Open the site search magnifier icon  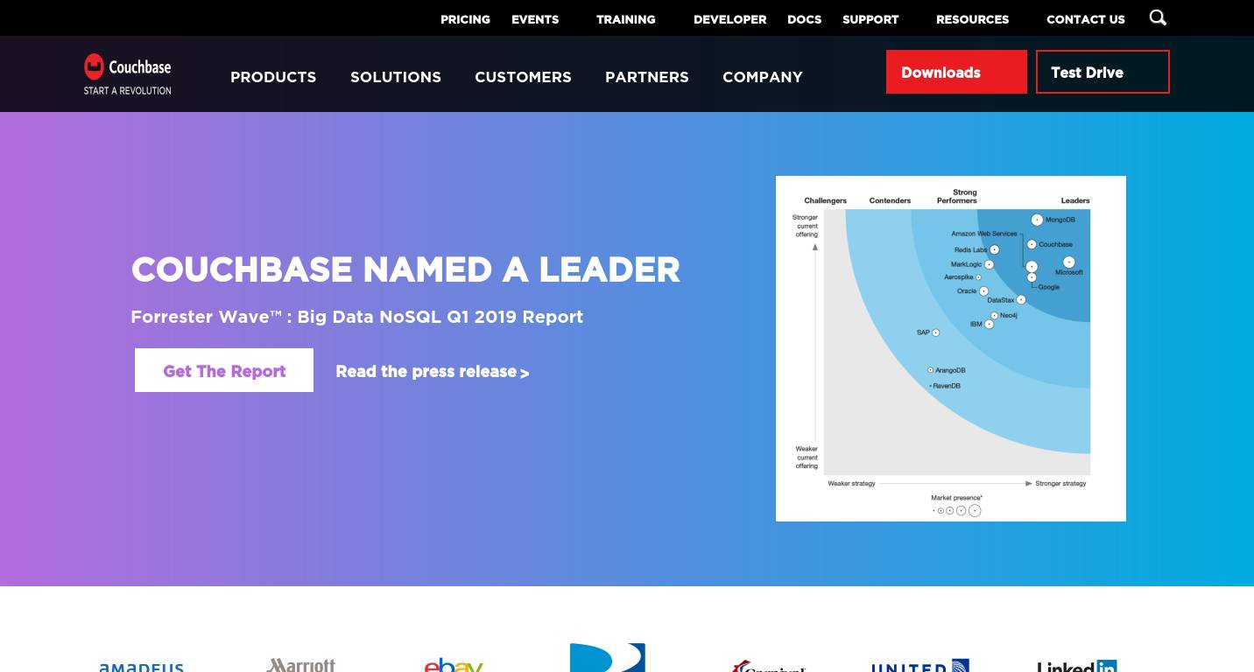point(1158,17)
